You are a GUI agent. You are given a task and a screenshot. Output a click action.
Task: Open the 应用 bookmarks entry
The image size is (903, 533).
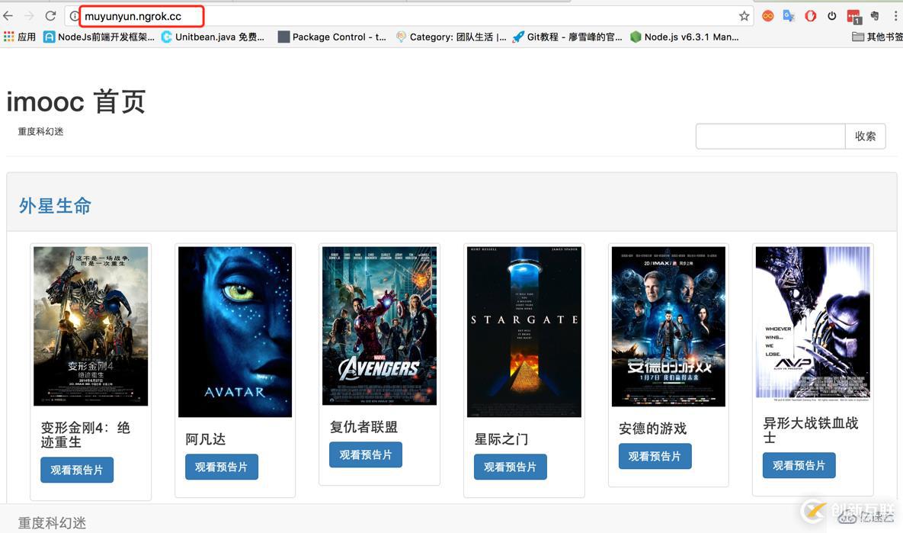click(x=26, y=37)
